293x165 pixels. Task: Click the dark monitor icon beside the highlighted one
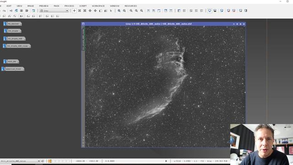tap(215, 11)
